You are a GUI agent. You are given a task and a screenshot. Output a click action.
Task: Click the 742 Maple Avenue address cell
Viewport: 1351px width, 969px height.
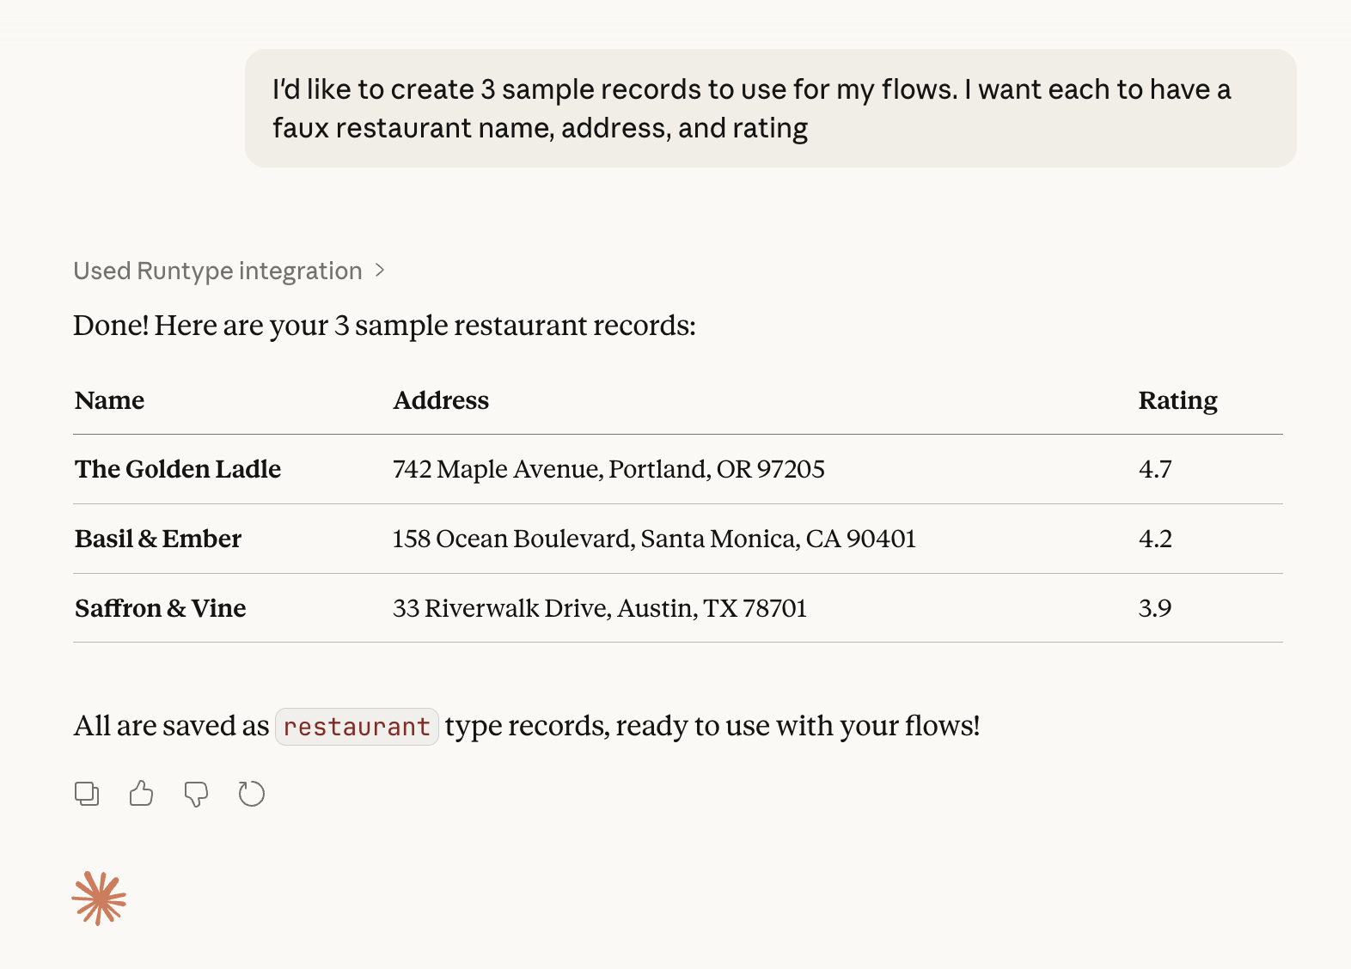tap(608, 469)
